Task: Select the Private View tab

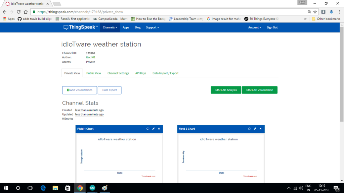Action: (x=72, y=73)
